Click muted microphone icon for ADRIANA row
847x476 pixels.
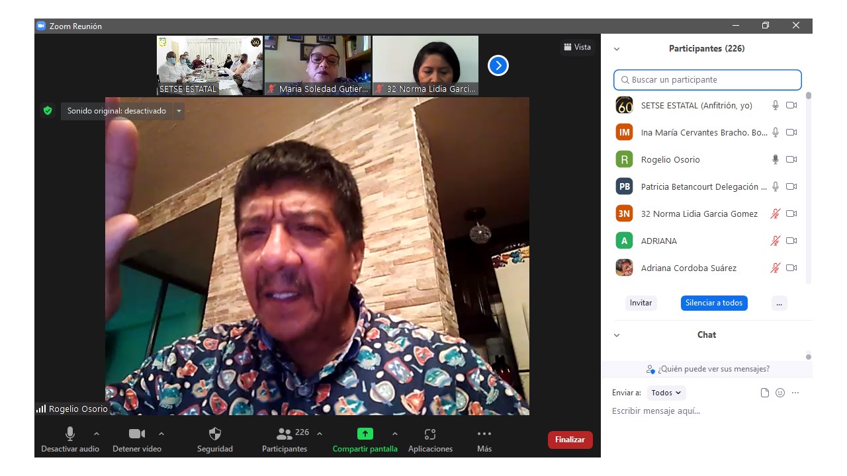(x=776, y=241)
